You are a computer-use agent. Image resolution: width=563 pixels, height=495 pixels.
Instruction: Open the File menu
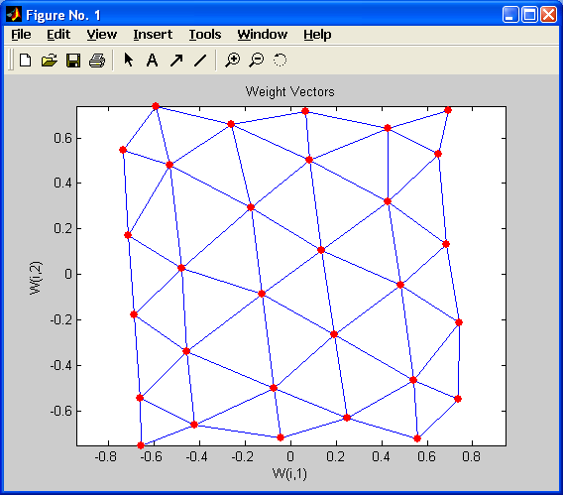click(21, 35)
